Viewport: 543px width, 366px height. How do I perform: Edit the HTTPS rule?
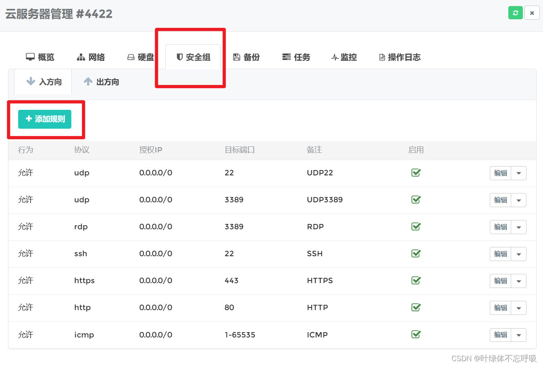[x=501, y=281]
